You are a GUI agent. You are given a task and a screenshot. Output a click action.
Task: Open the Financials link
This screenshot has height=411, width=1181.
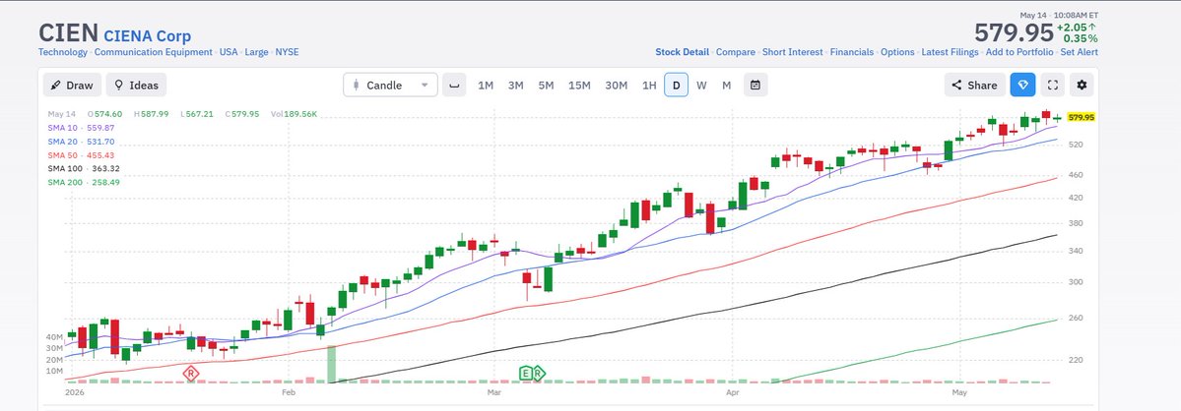tap(852, 52)
